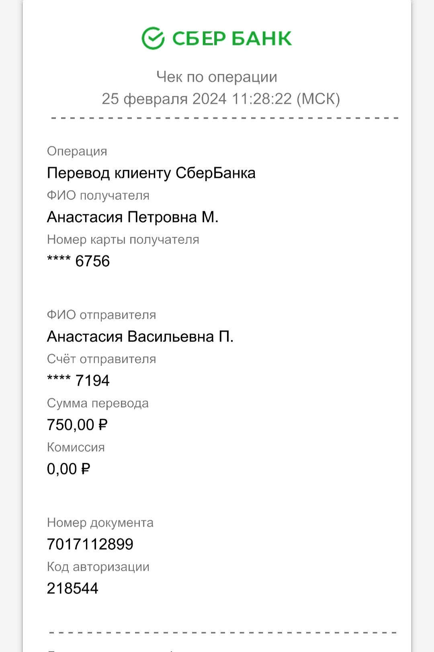Click sender name Анастасия Васильевна П.
This screenshot has width=434, height=652.
click(140, 336)
